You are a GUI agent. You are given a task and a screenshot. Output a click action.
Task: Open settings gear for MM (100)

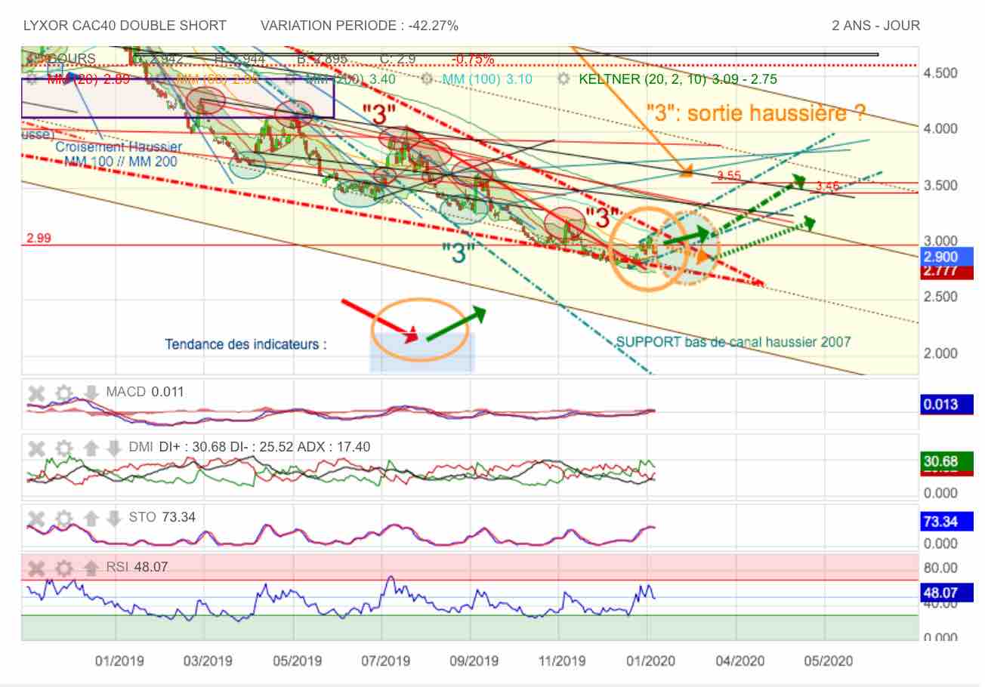coord(428,79)
